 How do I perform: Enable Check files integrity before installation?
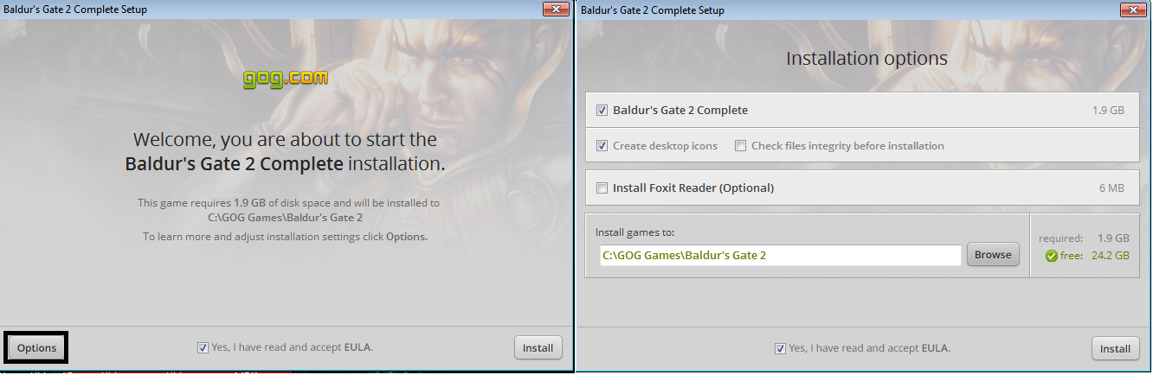(740, 146)
